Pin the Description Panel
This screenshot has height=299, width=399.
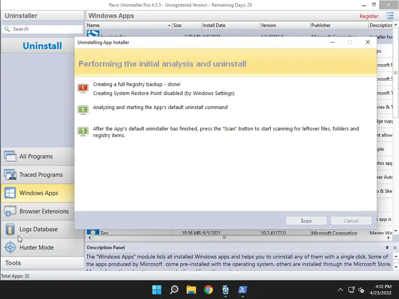tap(387, 248)
